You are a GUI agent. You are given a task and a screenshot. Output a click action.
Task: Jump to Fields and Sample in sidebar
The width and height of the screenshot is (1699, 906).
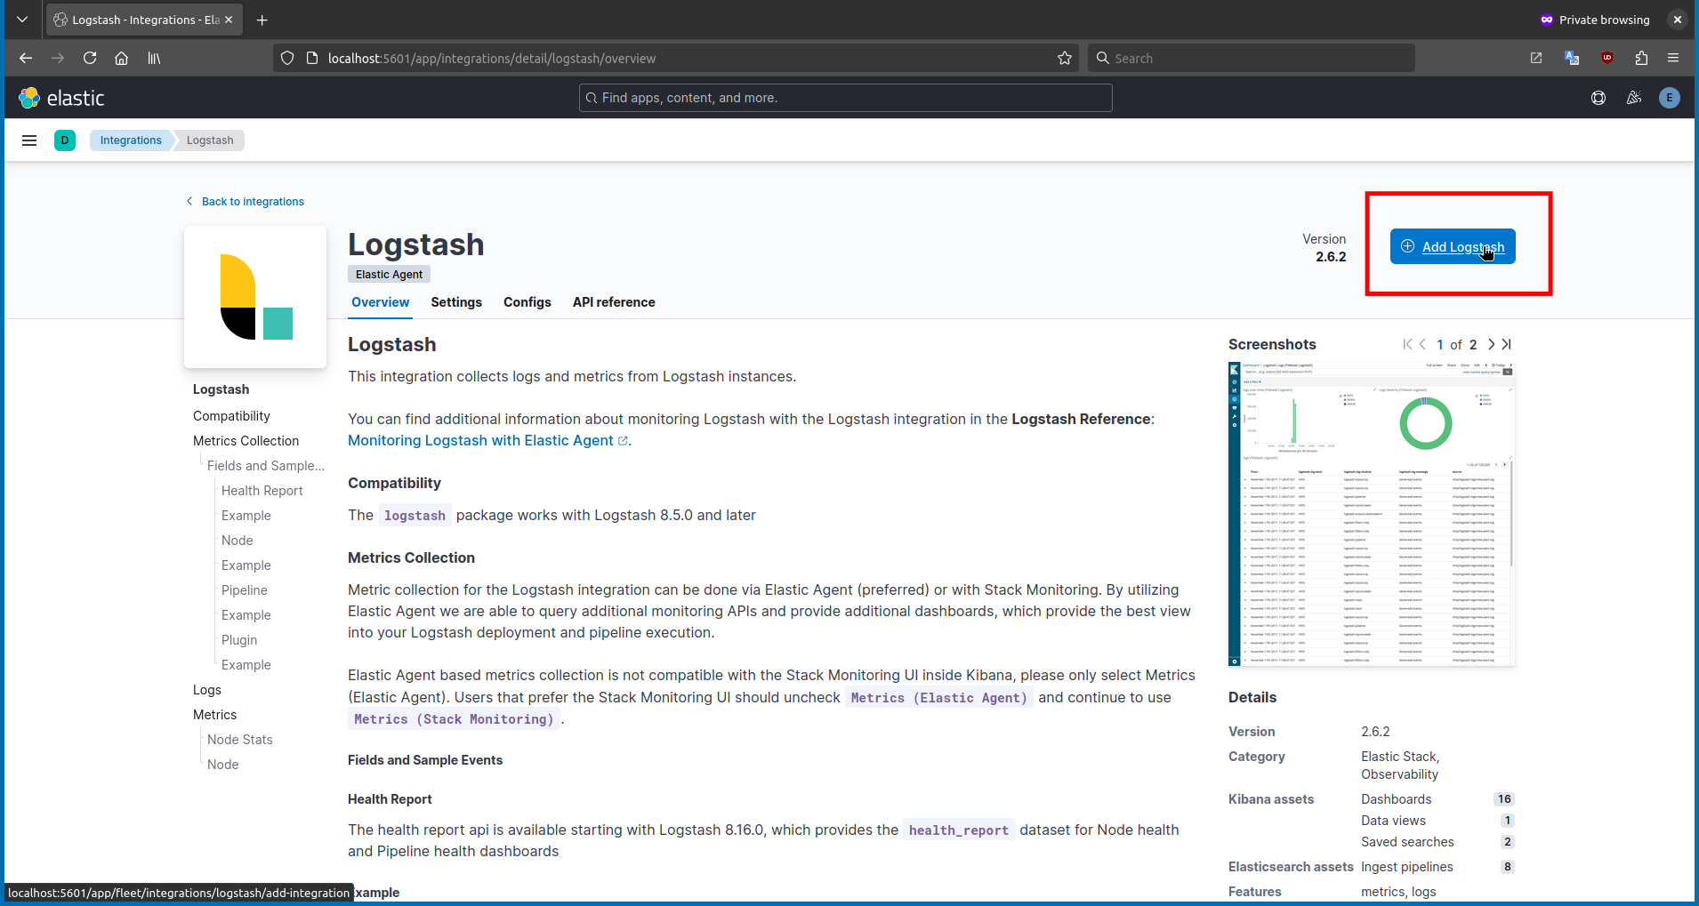coord(266,466)
